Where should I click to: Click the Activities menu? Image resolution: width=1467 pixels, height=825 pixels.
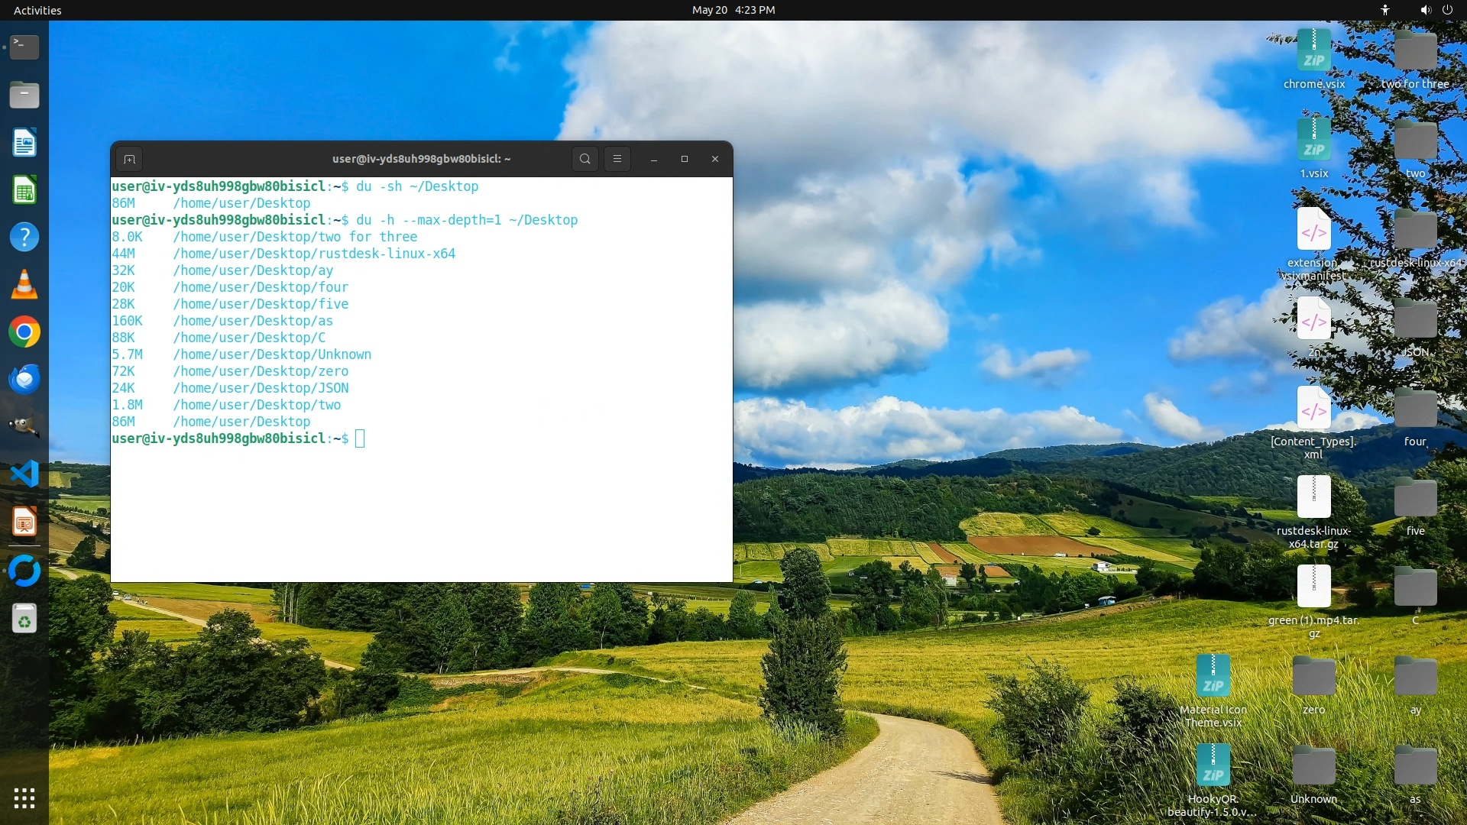(37, 10)
